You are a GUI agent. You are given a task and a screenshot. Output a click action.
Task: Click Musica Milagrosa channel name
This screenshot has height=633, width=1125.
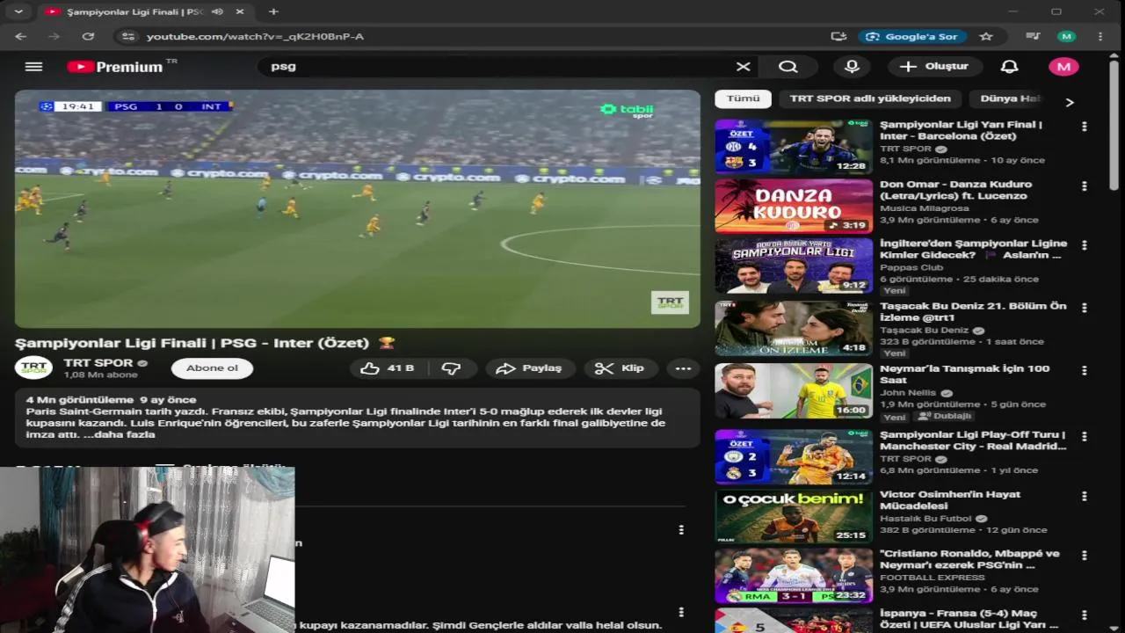click(925, 208)
